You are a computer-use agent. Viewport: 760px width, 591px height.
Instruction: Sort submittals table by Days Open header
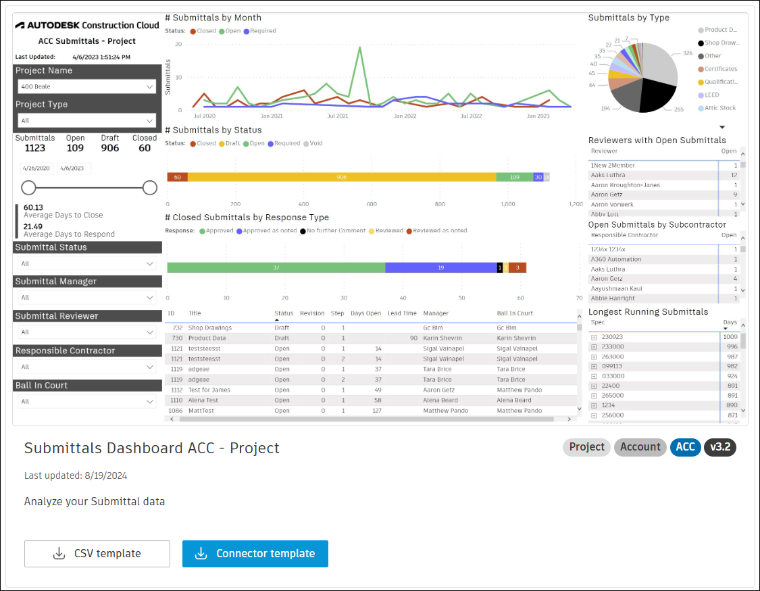click(x=365, y=313)
